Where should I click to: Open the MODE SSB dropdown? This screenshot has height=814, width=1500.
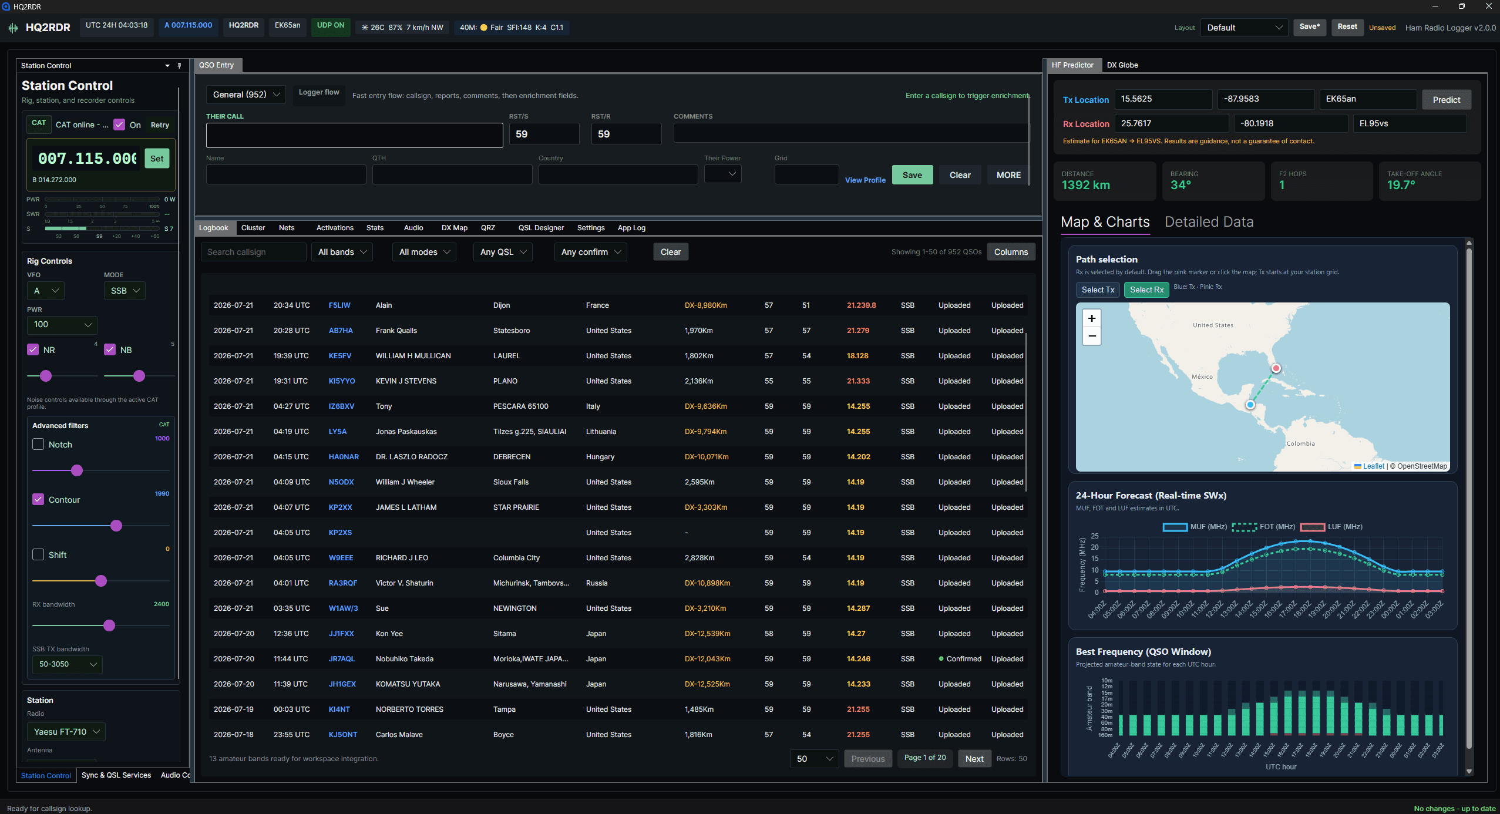pyautogui.click(x=125, y=291)
